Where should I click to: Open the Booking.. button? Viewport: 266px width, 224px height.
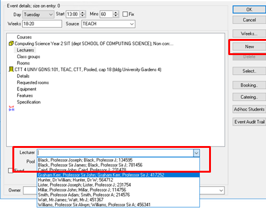249,85
